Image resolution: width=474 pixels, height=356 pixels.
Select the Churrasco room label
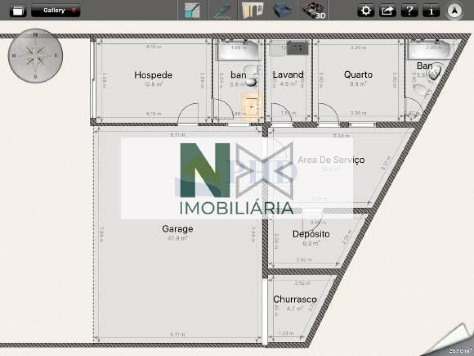tap(295, 299)
